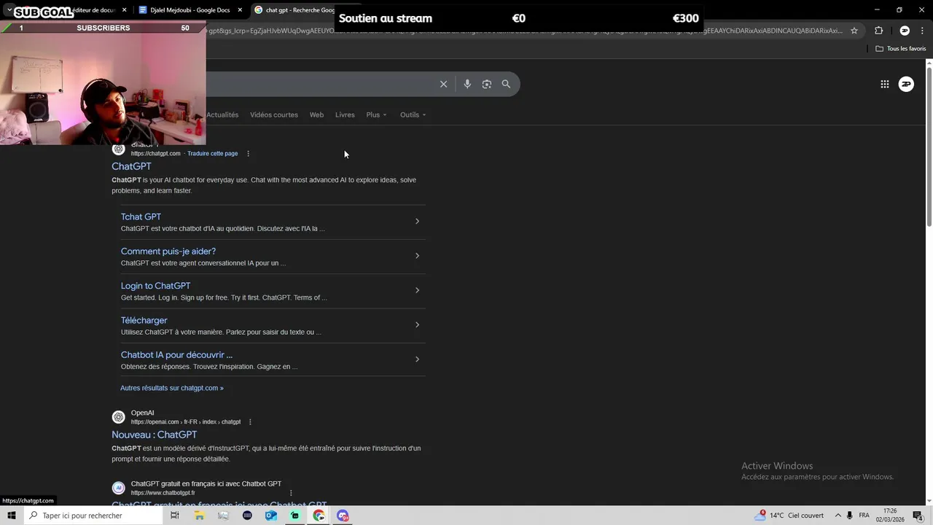Click the https://openai.com URL breadcrumb text

[x=186, y=422]
